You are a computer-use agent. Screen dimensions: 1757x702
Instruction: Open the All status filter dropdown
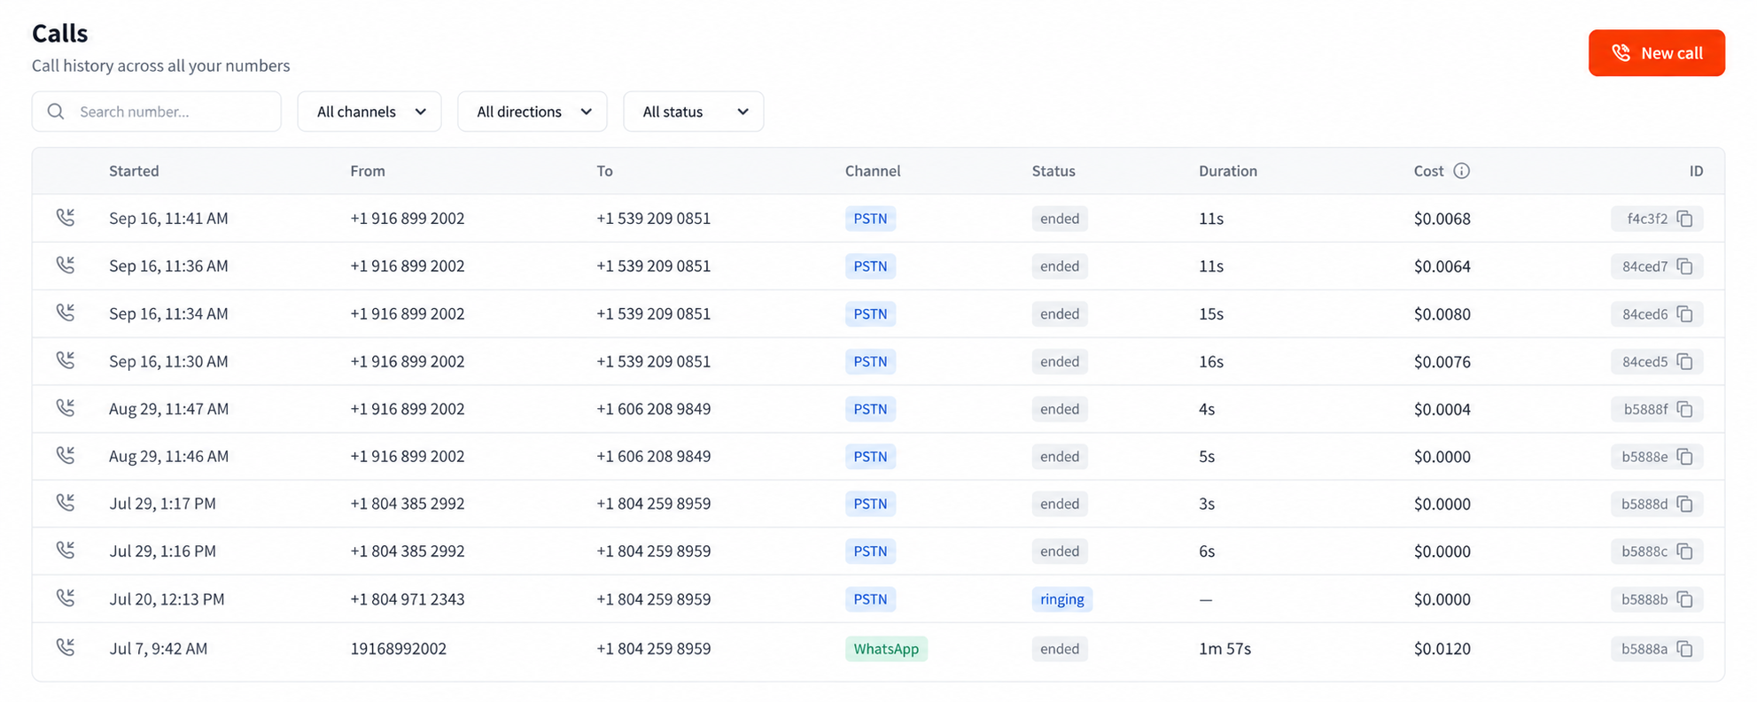(x=694, y=112)
